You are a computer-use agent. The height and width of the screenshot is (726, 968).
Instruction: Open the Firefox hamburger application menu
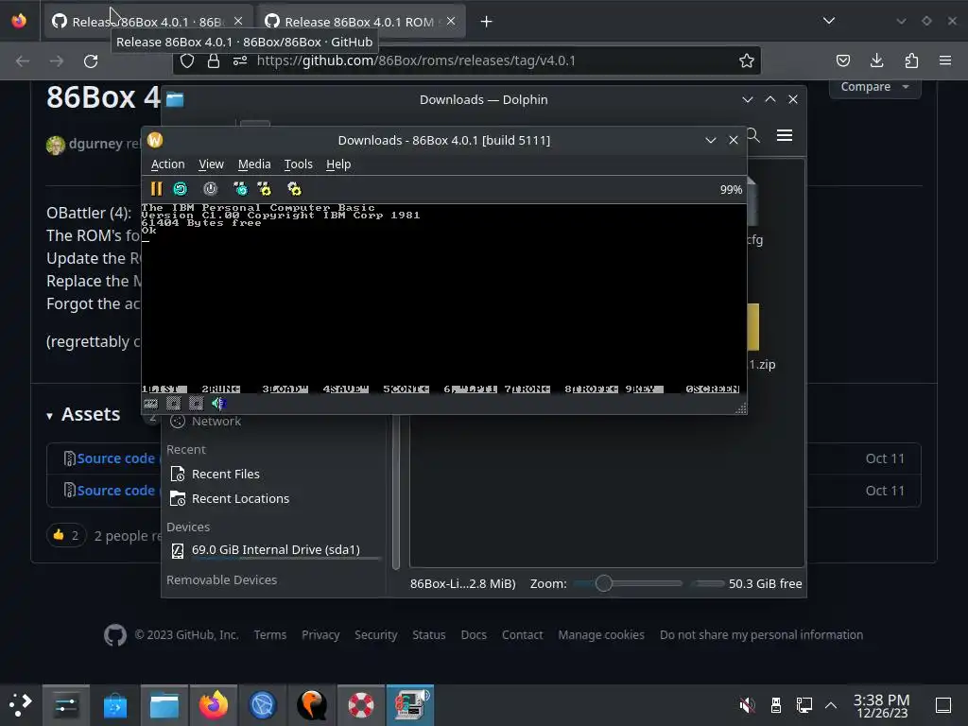click(945, 60)
